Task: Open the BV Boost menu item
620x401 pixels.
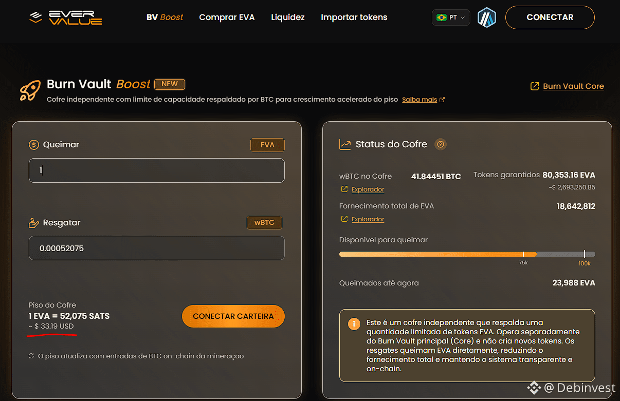Action: 165,17
